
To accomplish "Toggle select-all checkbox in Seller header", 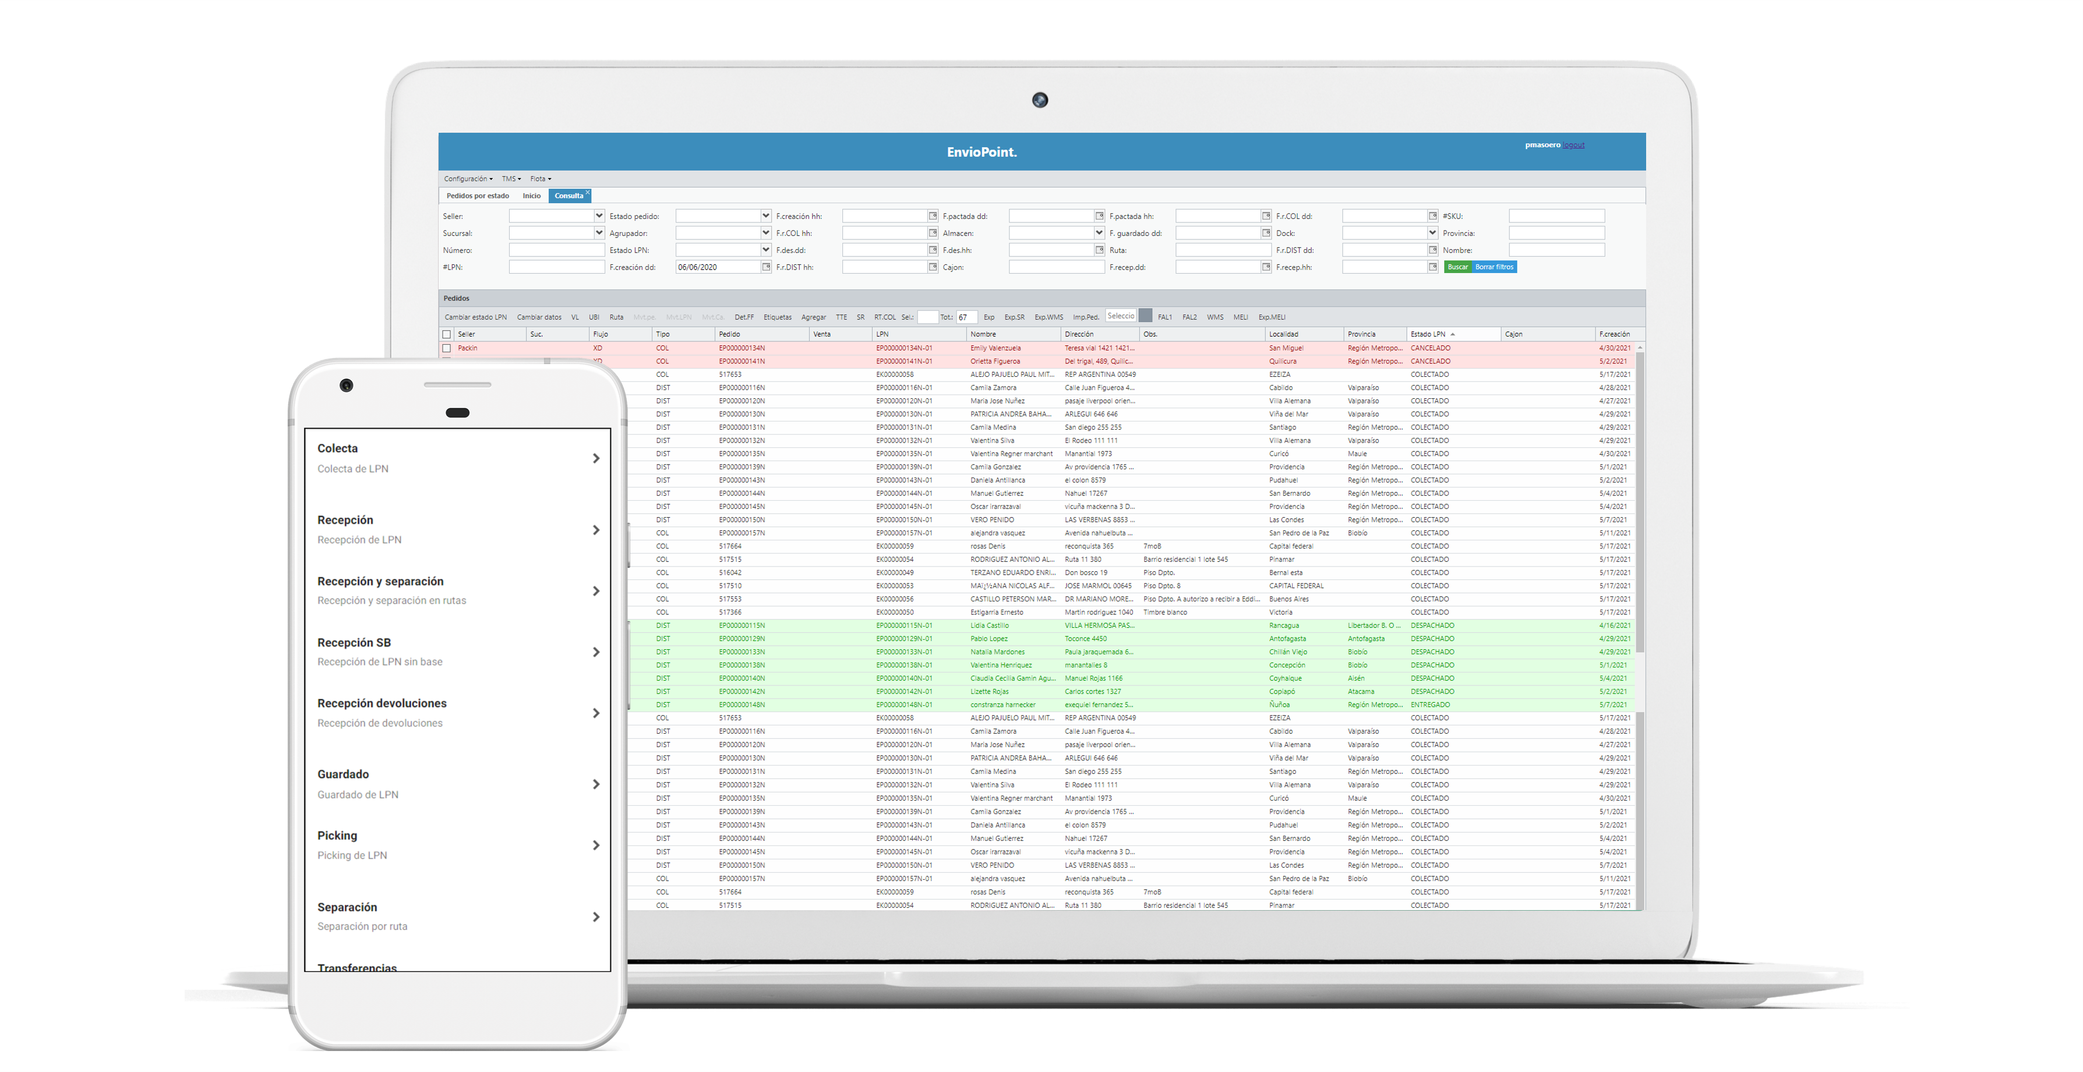I will tap(446, 334).
